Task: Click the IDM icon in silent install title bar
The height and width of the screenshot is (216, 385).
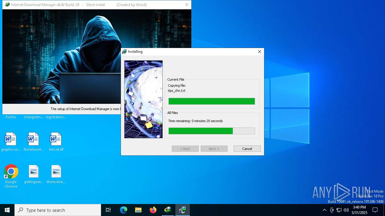Action: point(7,4)
